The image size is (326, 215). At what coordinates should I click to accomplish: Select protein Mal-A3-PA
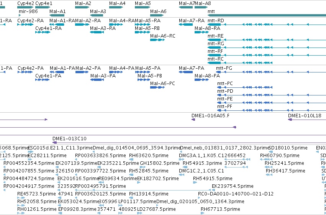tap(97, 80)
